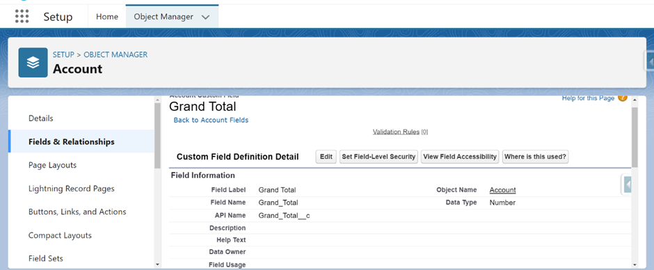Go back to Account Fields link
The height and width of the screenshot is (270, 654).
211,120
